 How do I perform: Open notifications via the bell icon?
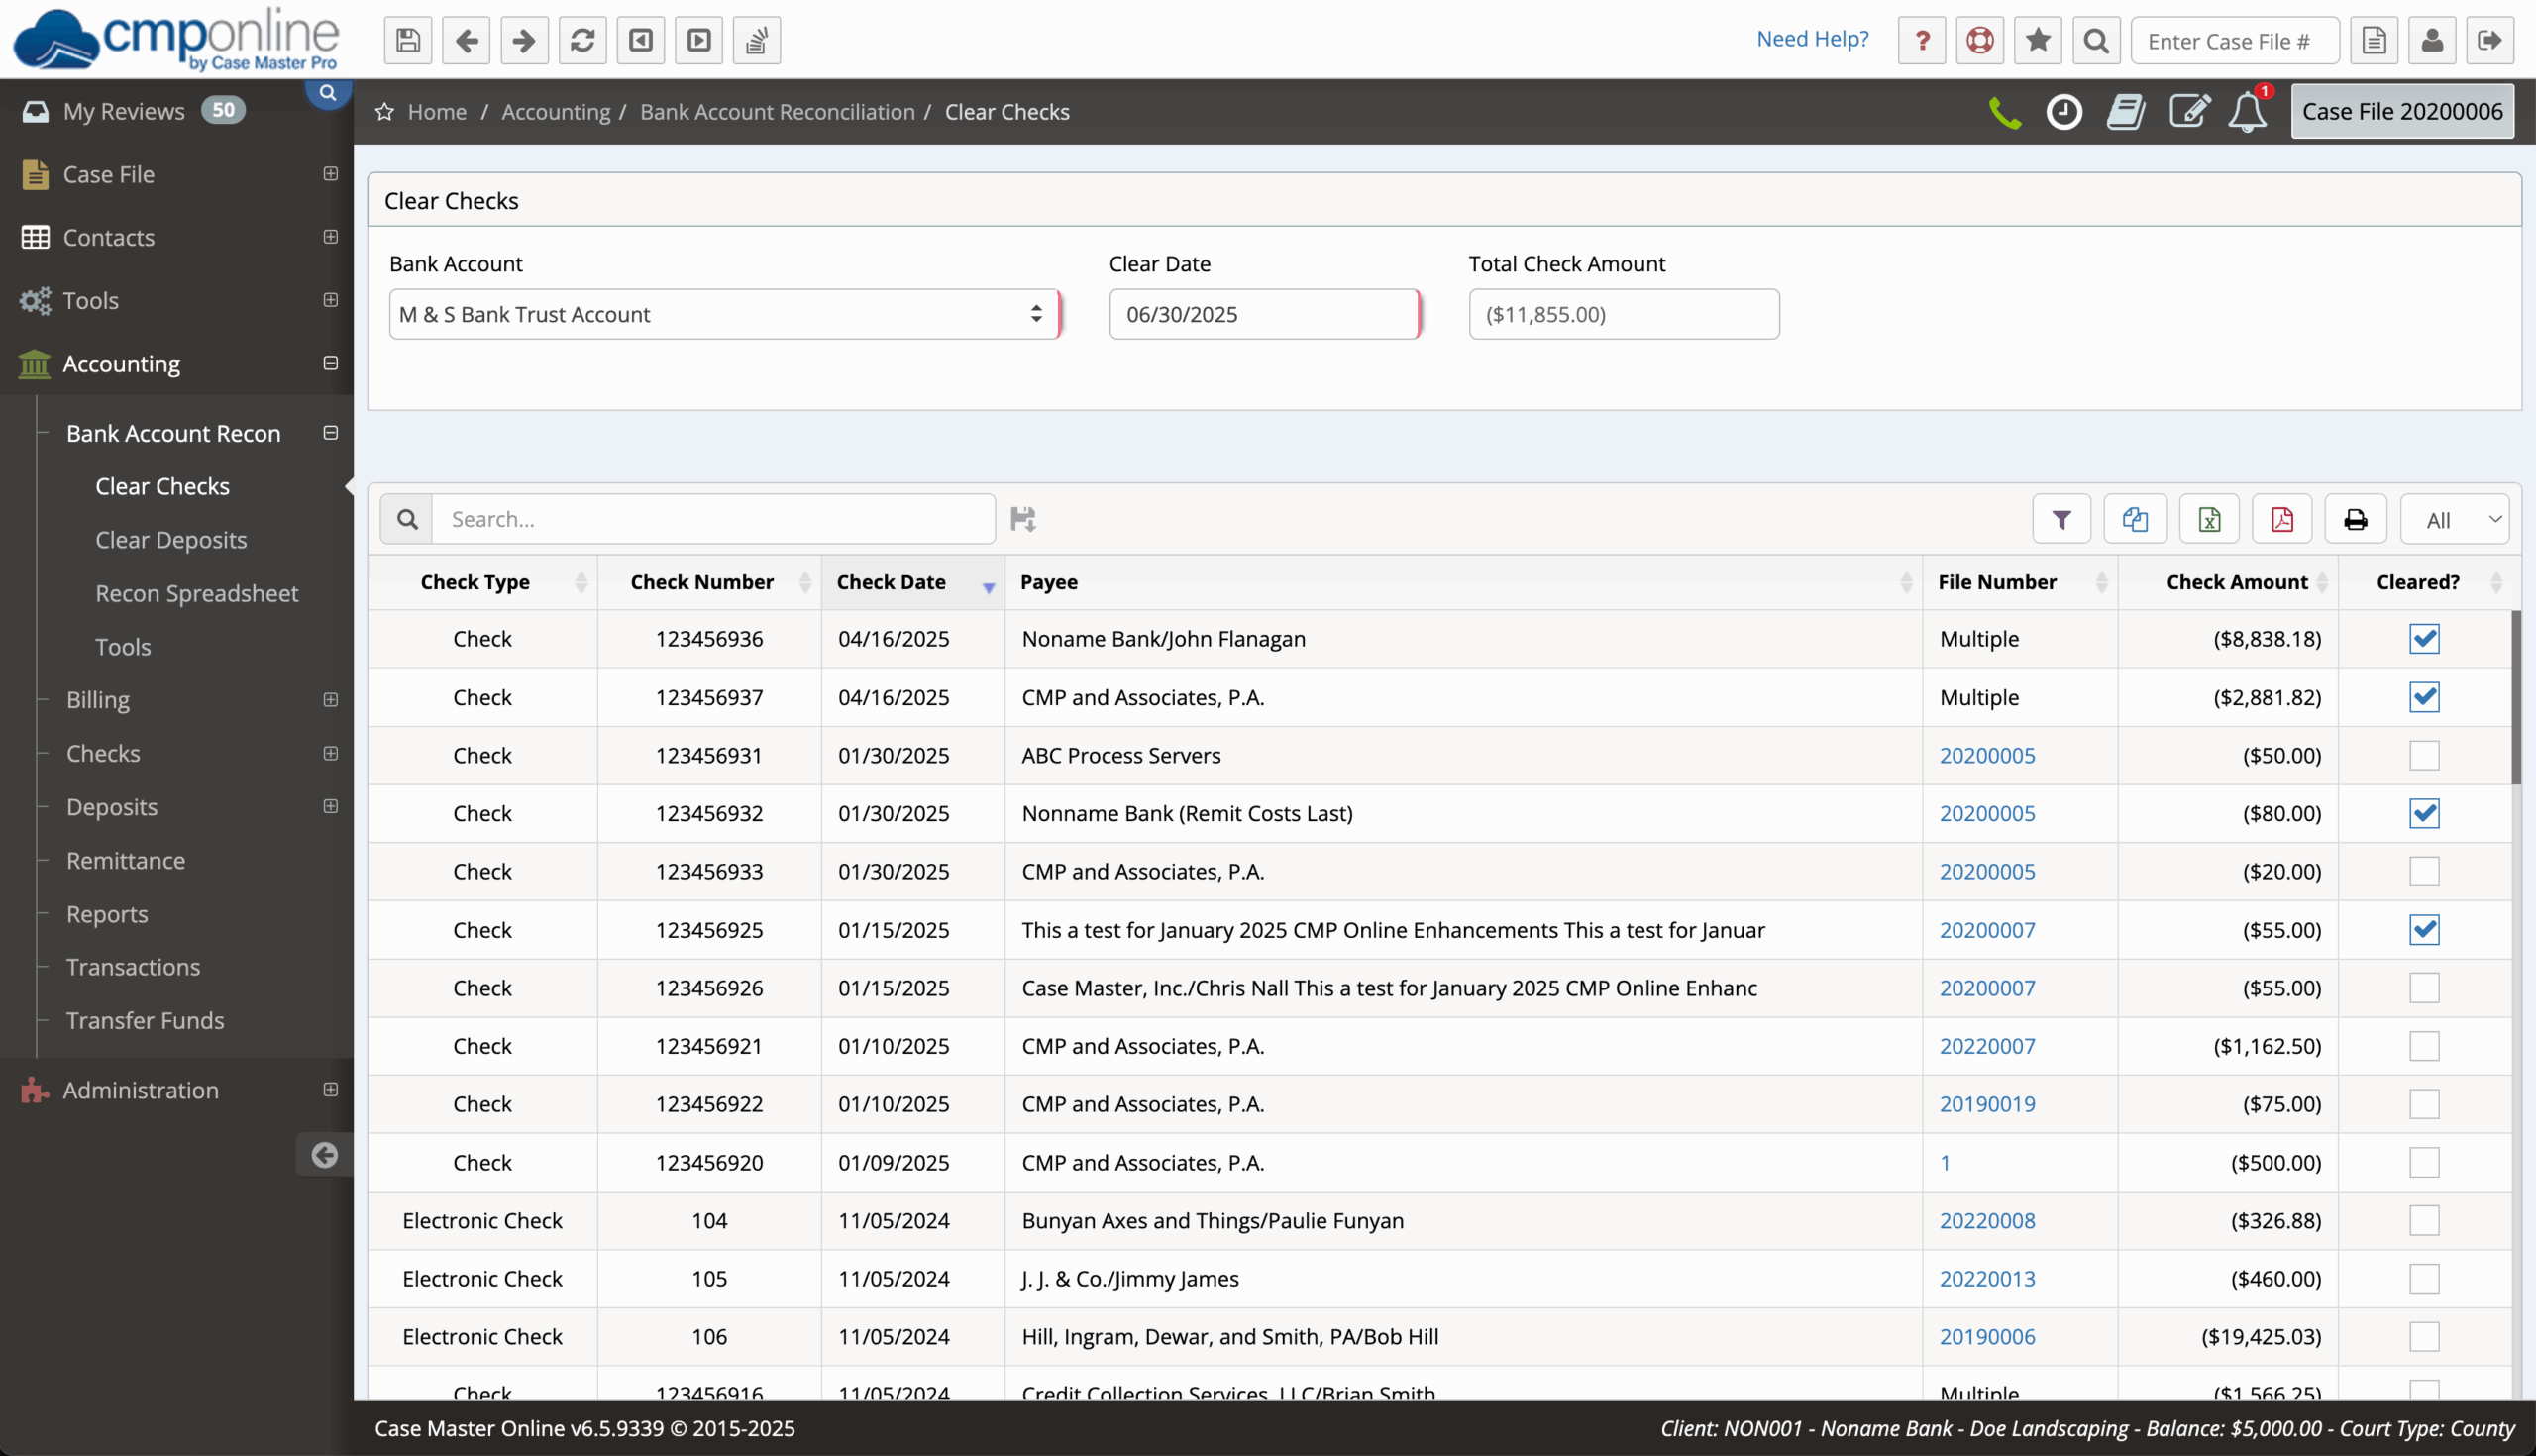(2247, 112)
